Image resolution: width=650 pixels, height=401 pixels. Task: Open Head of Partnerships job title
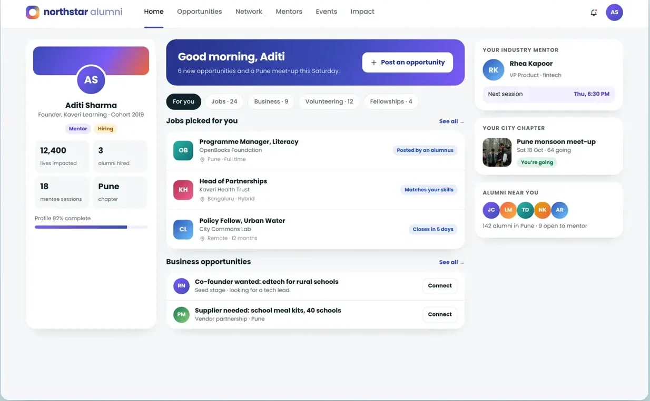click(x=233, y=181)
